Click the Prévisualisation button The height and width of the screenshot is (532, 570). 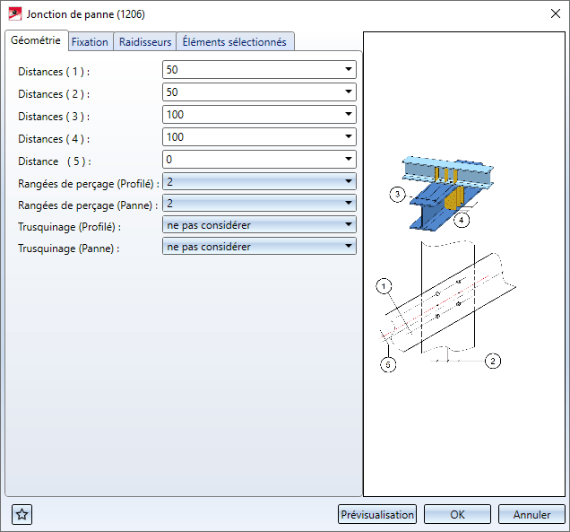[377, 514]
